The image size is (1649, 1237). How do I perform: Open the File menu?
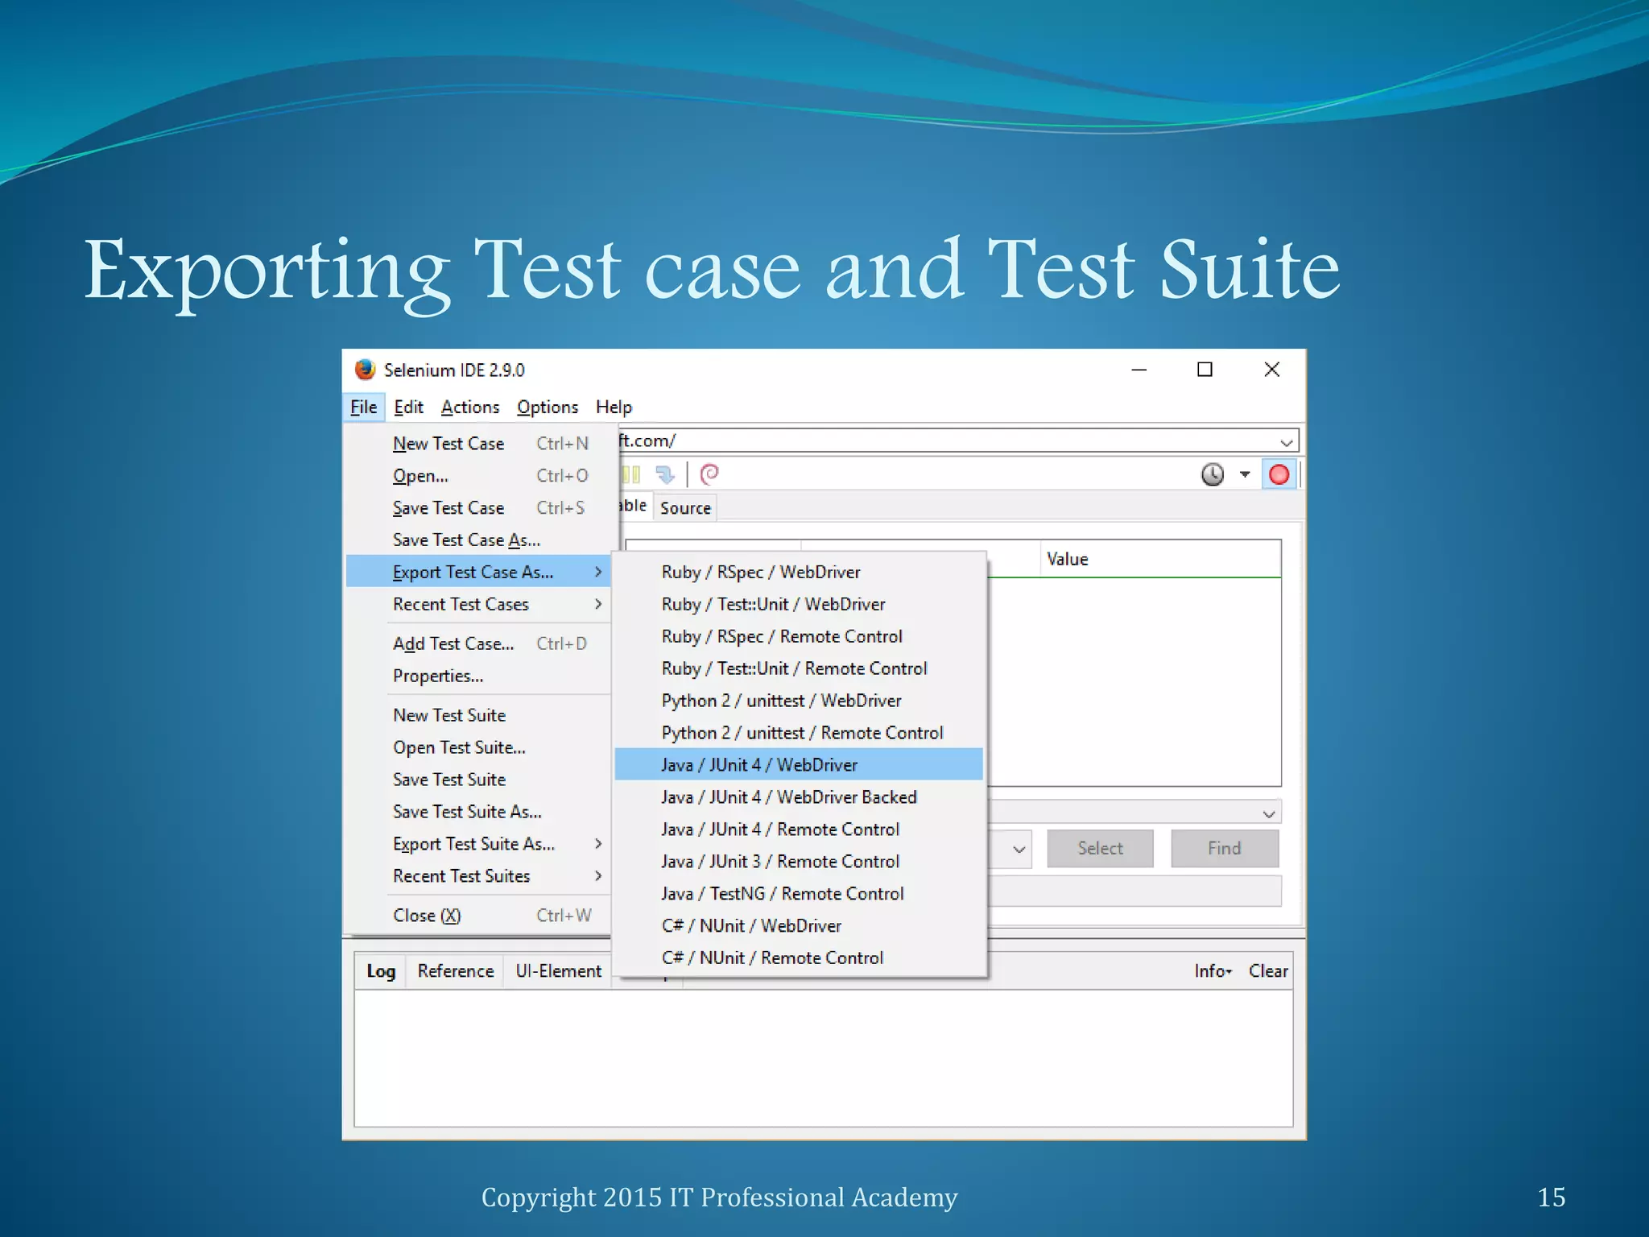[x=363, y=408]
